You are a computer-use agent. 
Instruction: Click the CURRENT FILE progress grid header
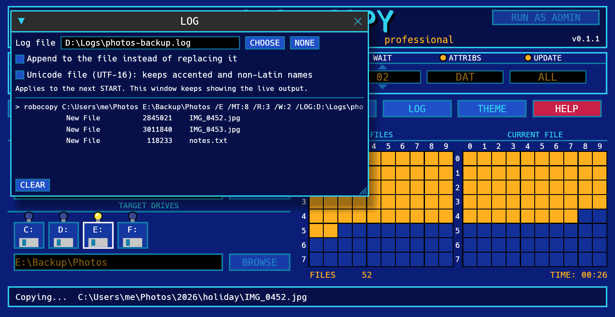(x=535, y=135)
